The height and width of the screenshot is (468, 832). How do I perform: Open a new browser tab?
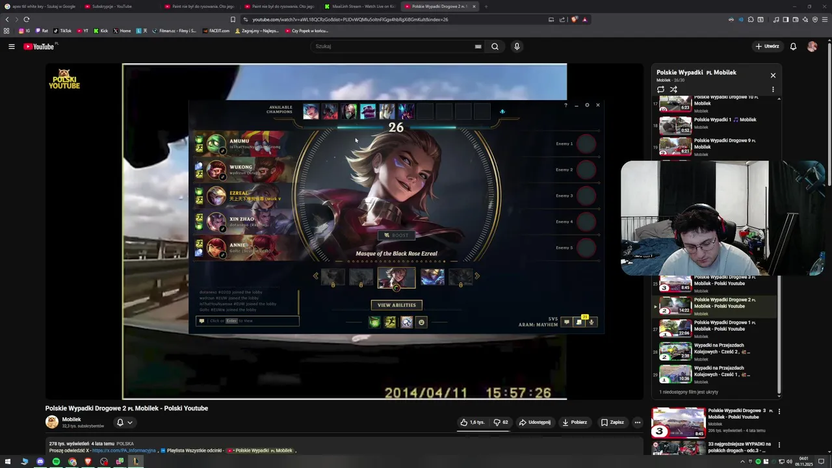click(x=486, y=6)
